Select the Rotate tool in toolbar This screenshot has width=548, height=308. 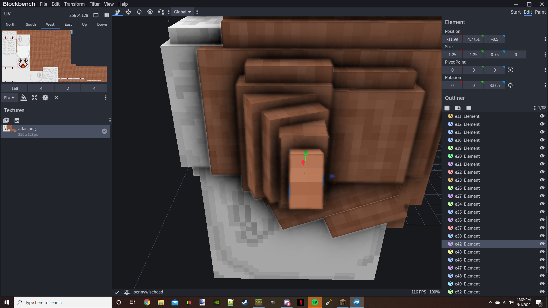139,12
